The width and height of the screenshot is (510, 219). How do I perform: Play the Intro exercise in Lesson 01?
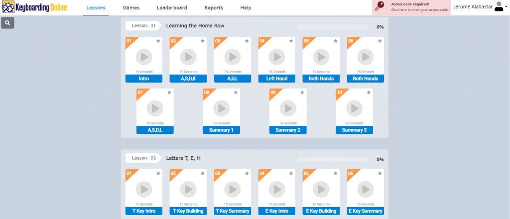coord(144,57)
